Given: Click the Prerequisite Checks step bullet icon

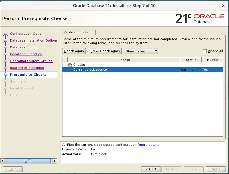Looking at the screenshot, I should [x=5, y=75].
